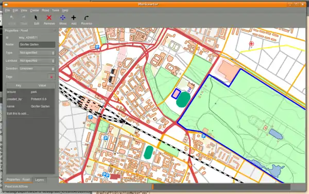
Task: Open the Type dropdown
Action: point(37,53)
